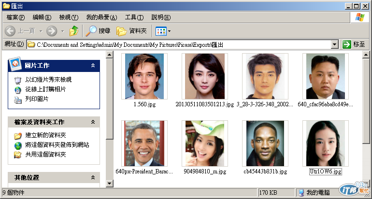Open the 工具(T) menu
Screen dimensions: 372x199
pos(134,17)
